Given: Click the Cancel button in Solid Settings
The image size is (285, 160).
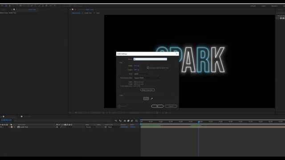Looking at the screenshot, I should click(x=171, y=106).
